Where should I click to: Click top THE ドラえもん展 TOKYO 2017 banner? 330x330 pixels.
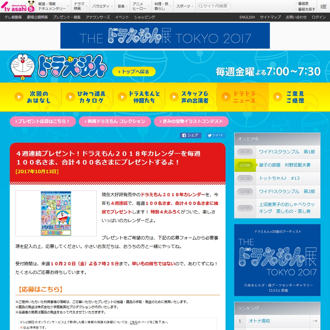[165, 36]
